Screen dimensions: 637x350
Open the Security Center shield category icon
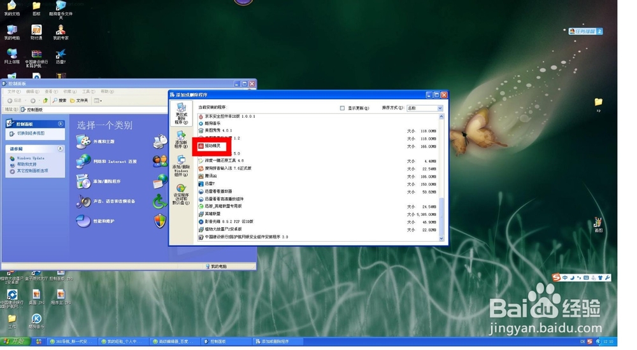point(160,221)
